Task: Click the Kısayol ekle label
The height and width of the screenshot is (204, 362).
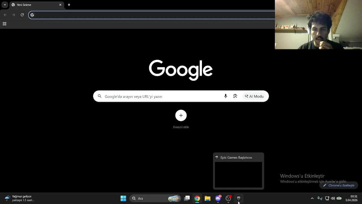Action: click(181, 127)
